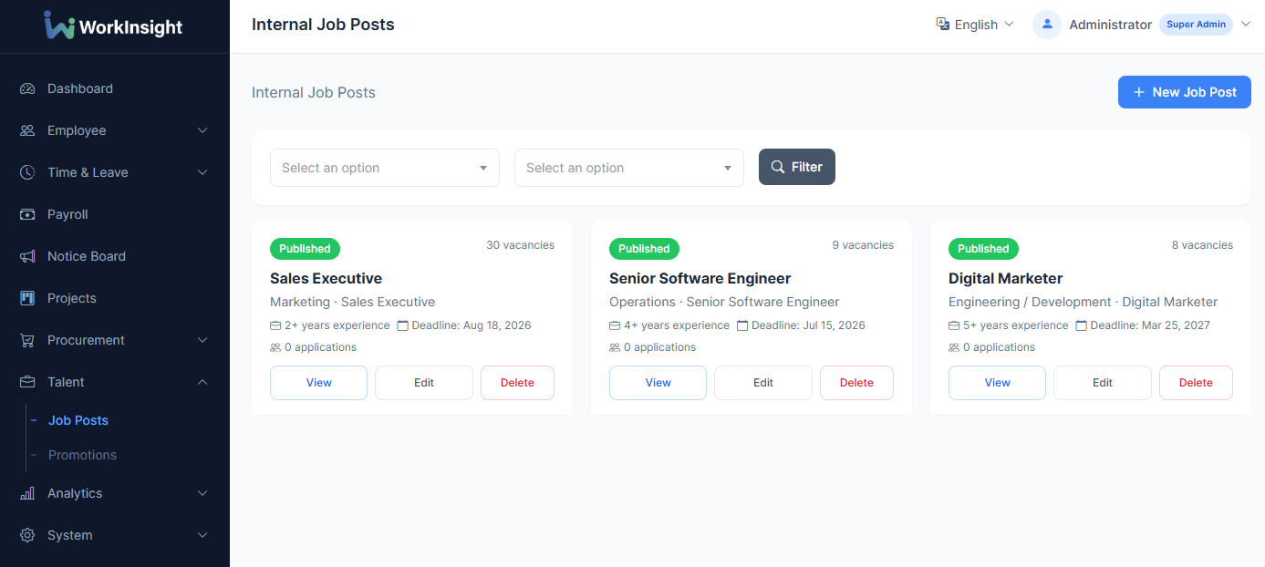Click the Payroll money icon
1265x567 pixels.
27,214
